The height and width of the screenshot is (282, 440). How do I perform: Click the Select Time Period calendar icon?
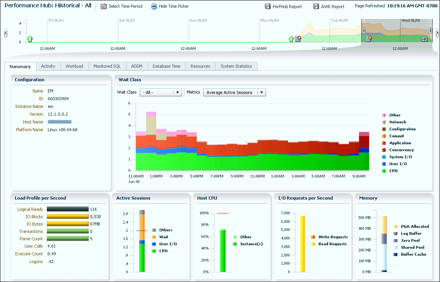click(103, 7)
